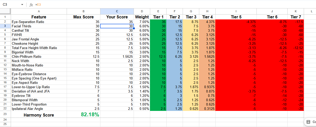Select the green Tier 1 cell for FWHR
This screenshot has height=127, width=316.
(158, 35)
